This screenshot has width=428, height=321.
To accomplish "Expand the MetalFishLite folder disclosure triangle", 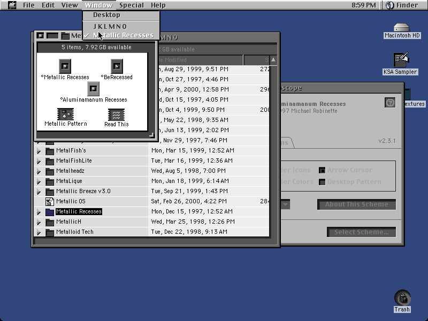I will (x=39, y=161).
